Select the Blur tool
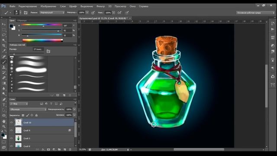277x156 pixels. pyautogui.click(x=4, y=88)
